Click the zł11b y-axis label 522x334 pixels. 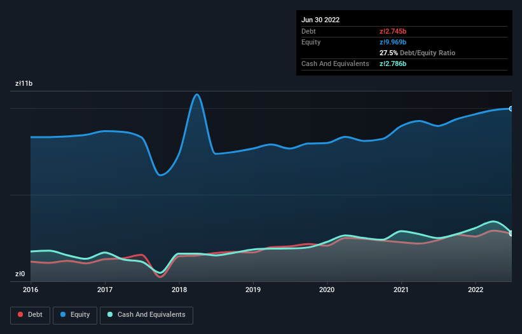pyautogui.click(x=24, y=83)
